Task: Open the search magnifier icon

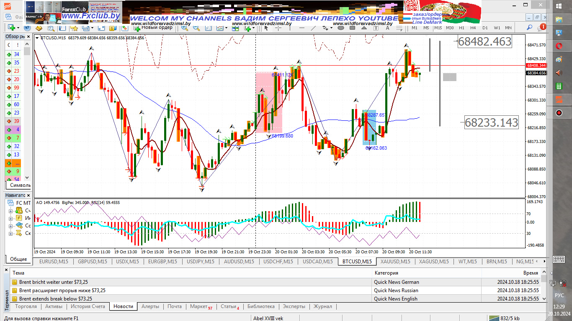Action: [x=529, y=28]
